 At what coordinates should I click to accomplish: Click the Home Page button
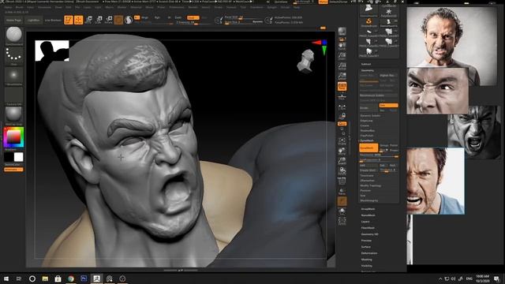click(x=13, y=20)
